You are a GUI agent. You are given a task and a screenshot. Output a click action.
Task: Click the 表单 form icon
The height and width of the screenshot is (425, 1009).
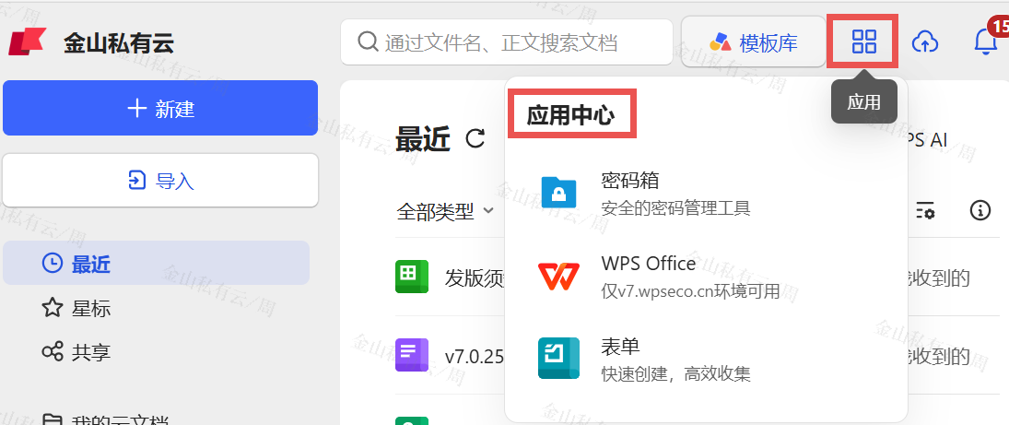click(558, 358)
